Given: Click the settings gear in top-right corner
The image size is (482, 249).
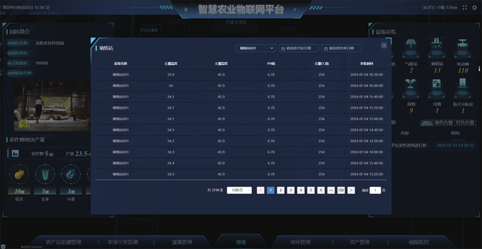Looking at the screenshot, I should point(474,8).
